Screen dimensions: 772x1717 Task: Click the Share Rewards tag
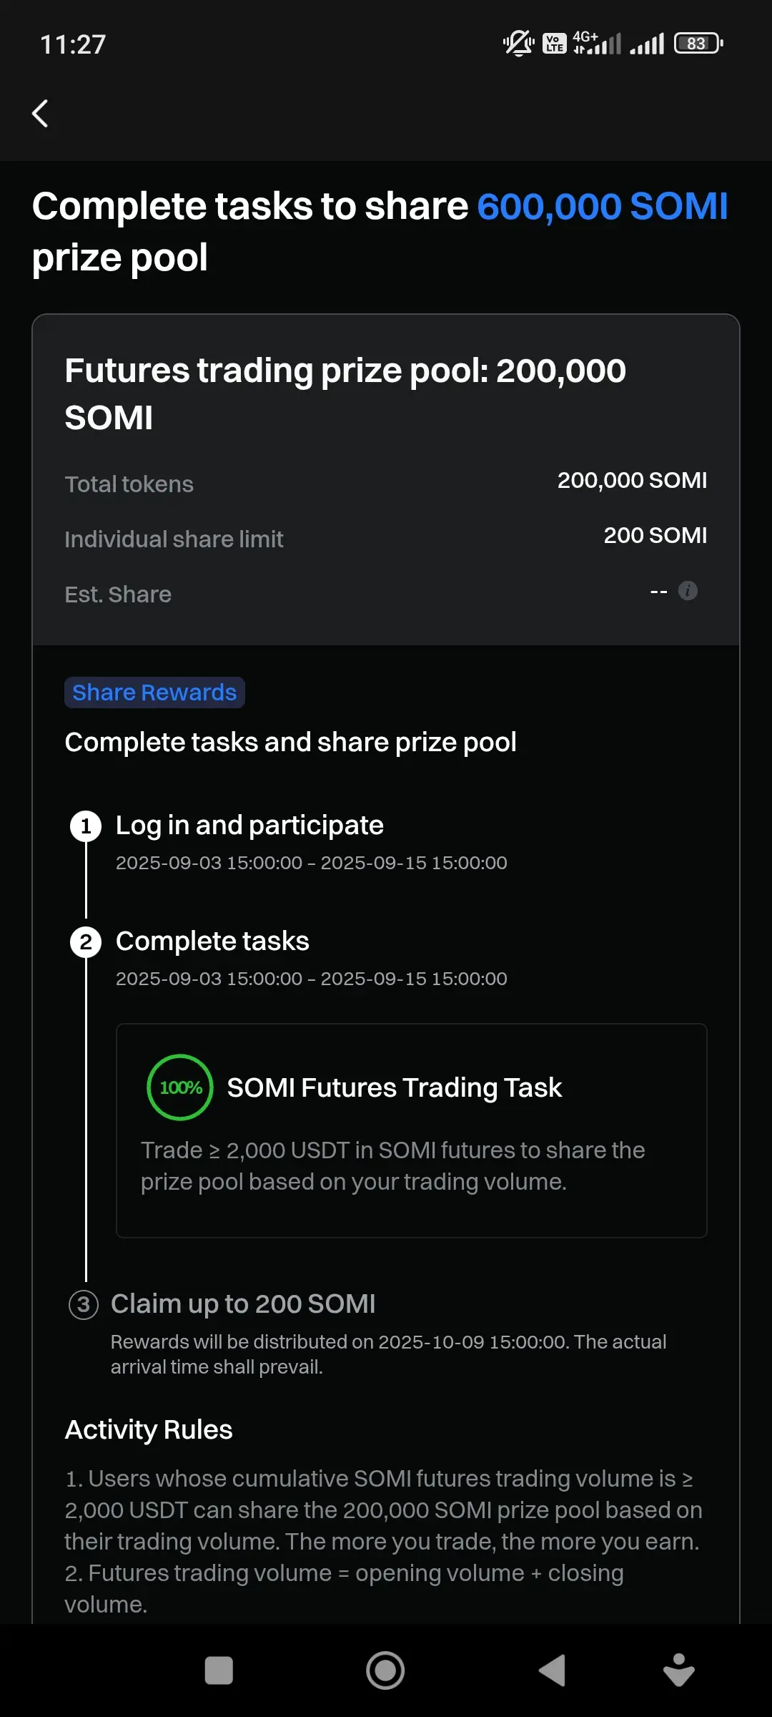pos(154,693)
